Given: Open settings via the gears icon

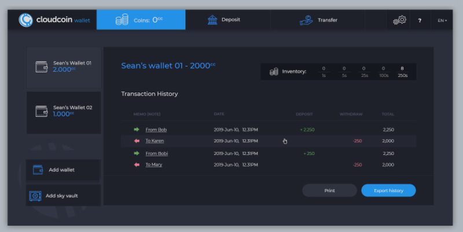Looking at the screenshot, I should tap(399, 20).
